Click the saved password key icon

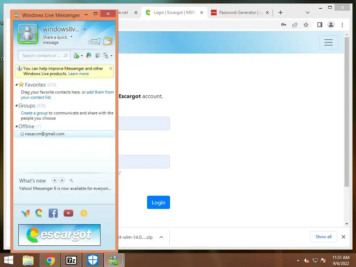click(x=284, y=25)
